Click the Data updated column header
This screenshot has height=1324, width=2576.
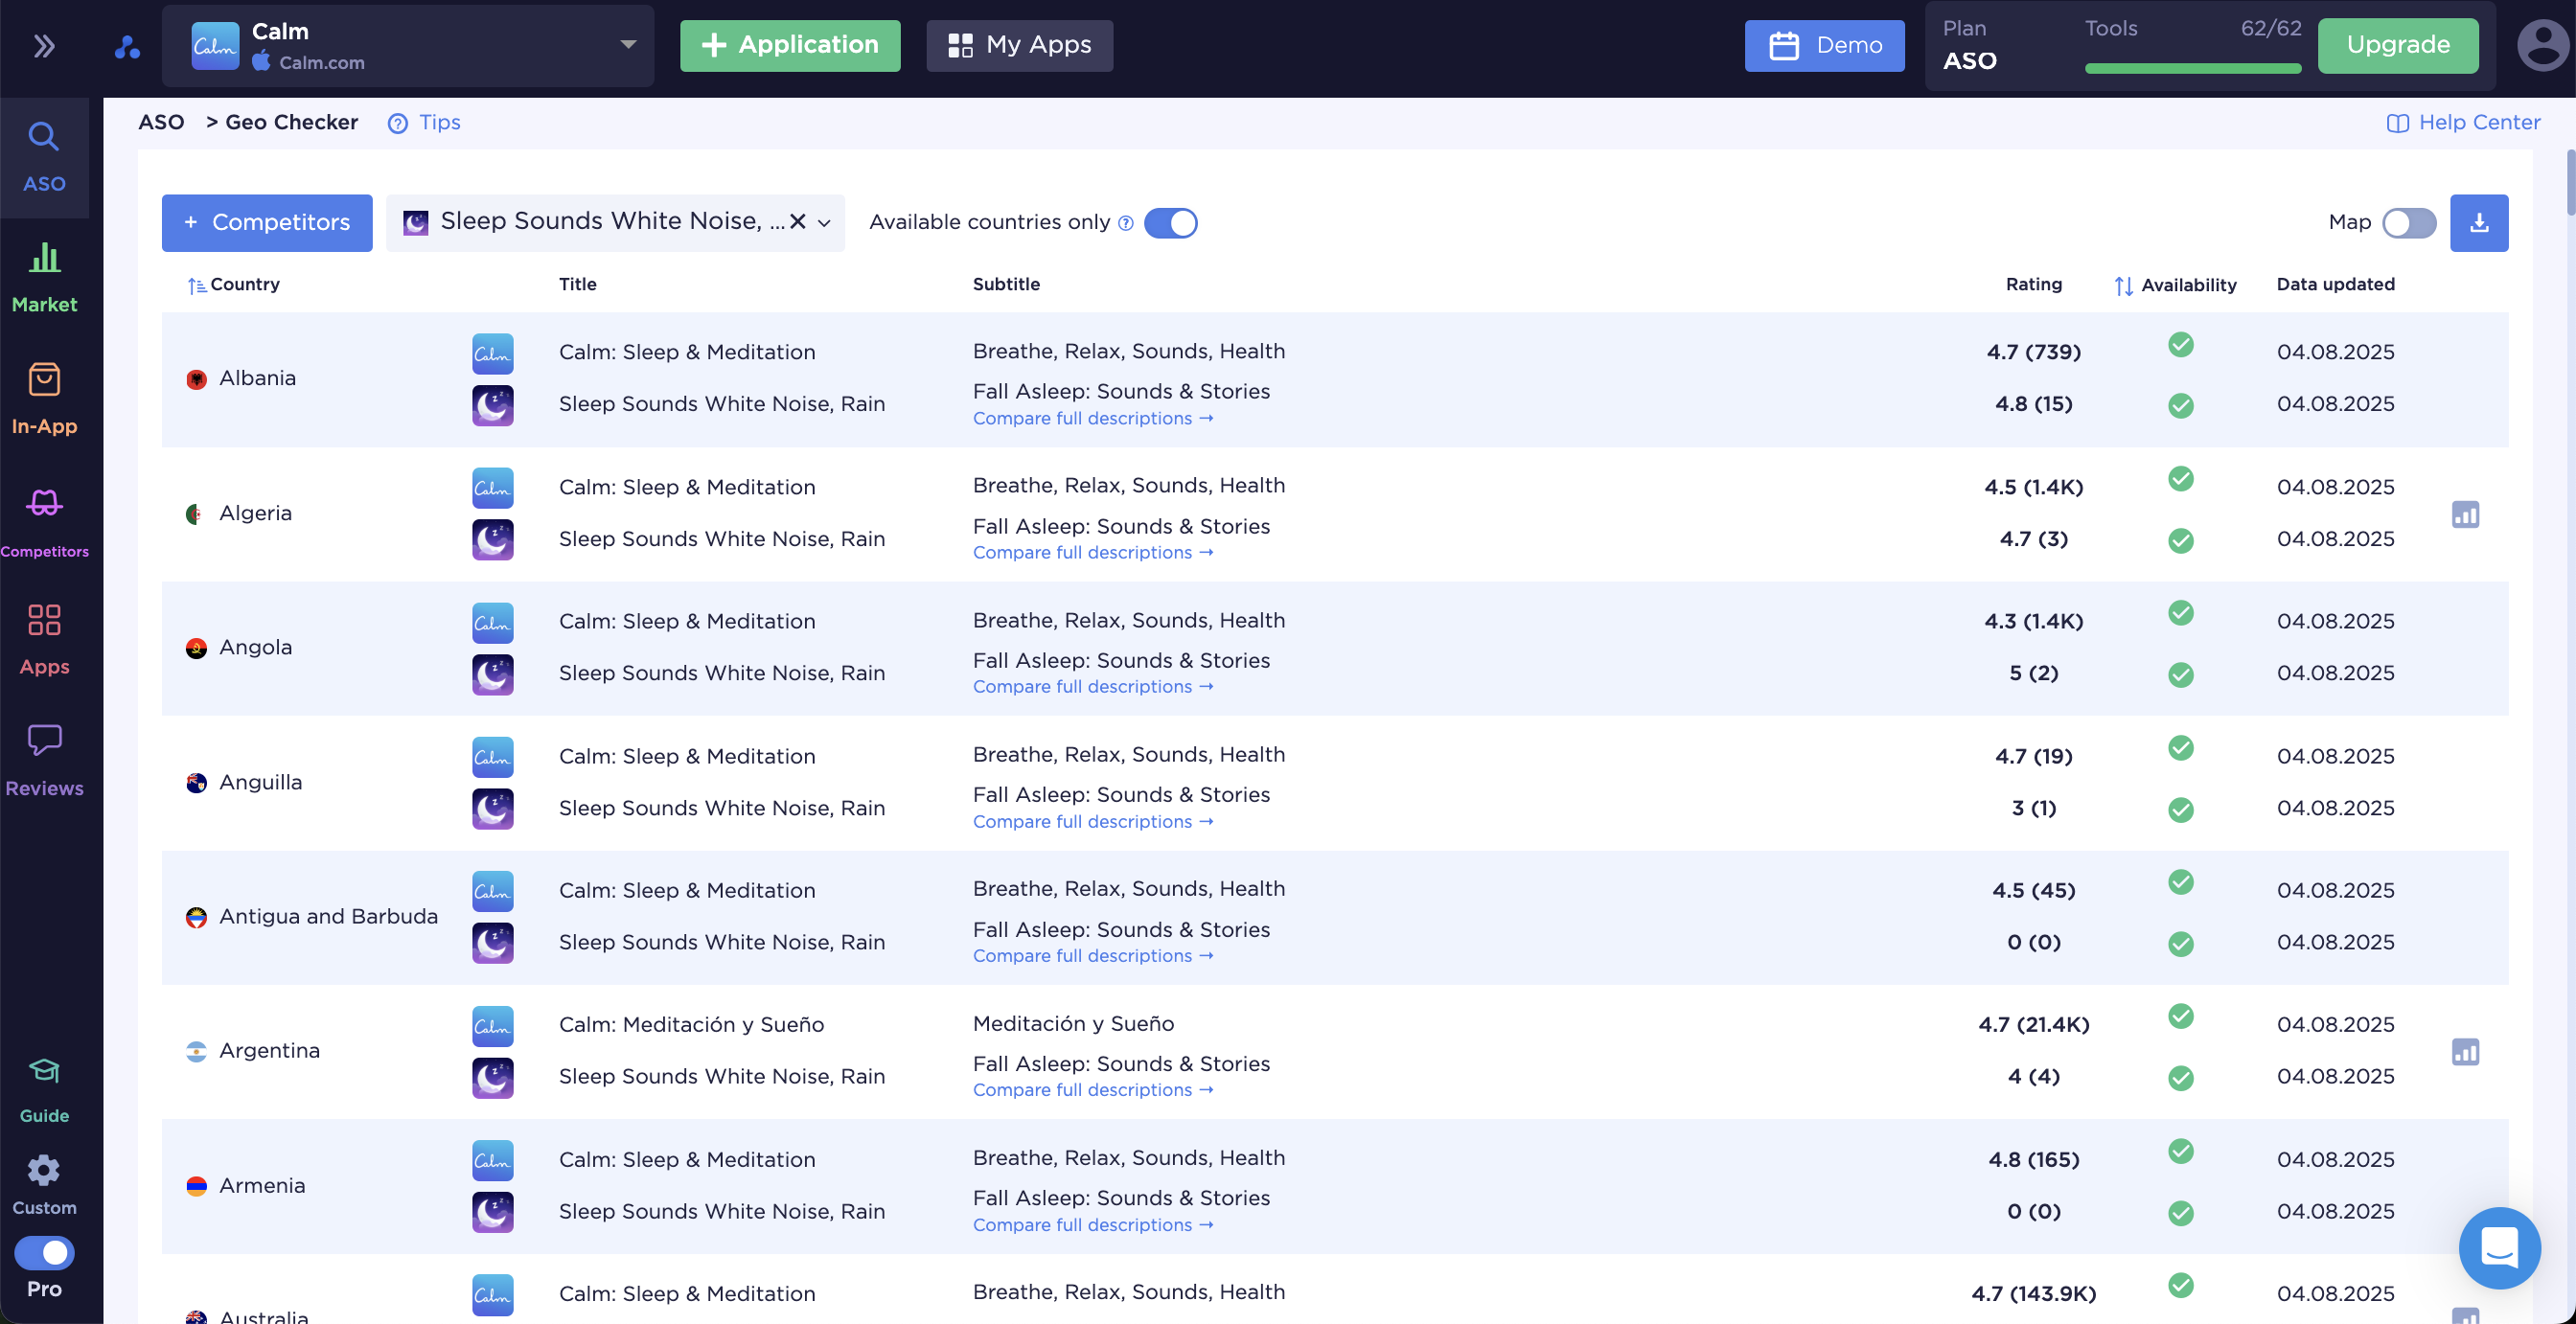point(2335,284)
